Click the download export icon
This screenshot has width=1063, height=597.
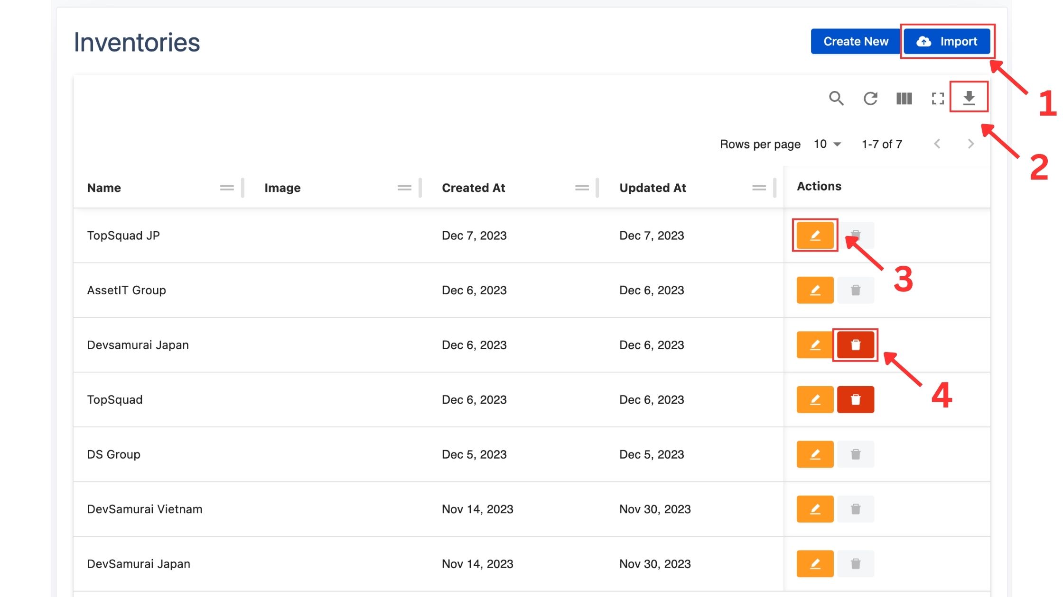969,98
